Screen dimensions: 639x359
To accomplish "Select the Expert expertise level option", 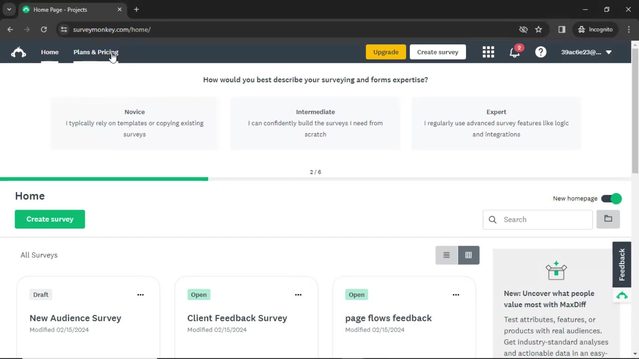I will (x=496, y=123).
